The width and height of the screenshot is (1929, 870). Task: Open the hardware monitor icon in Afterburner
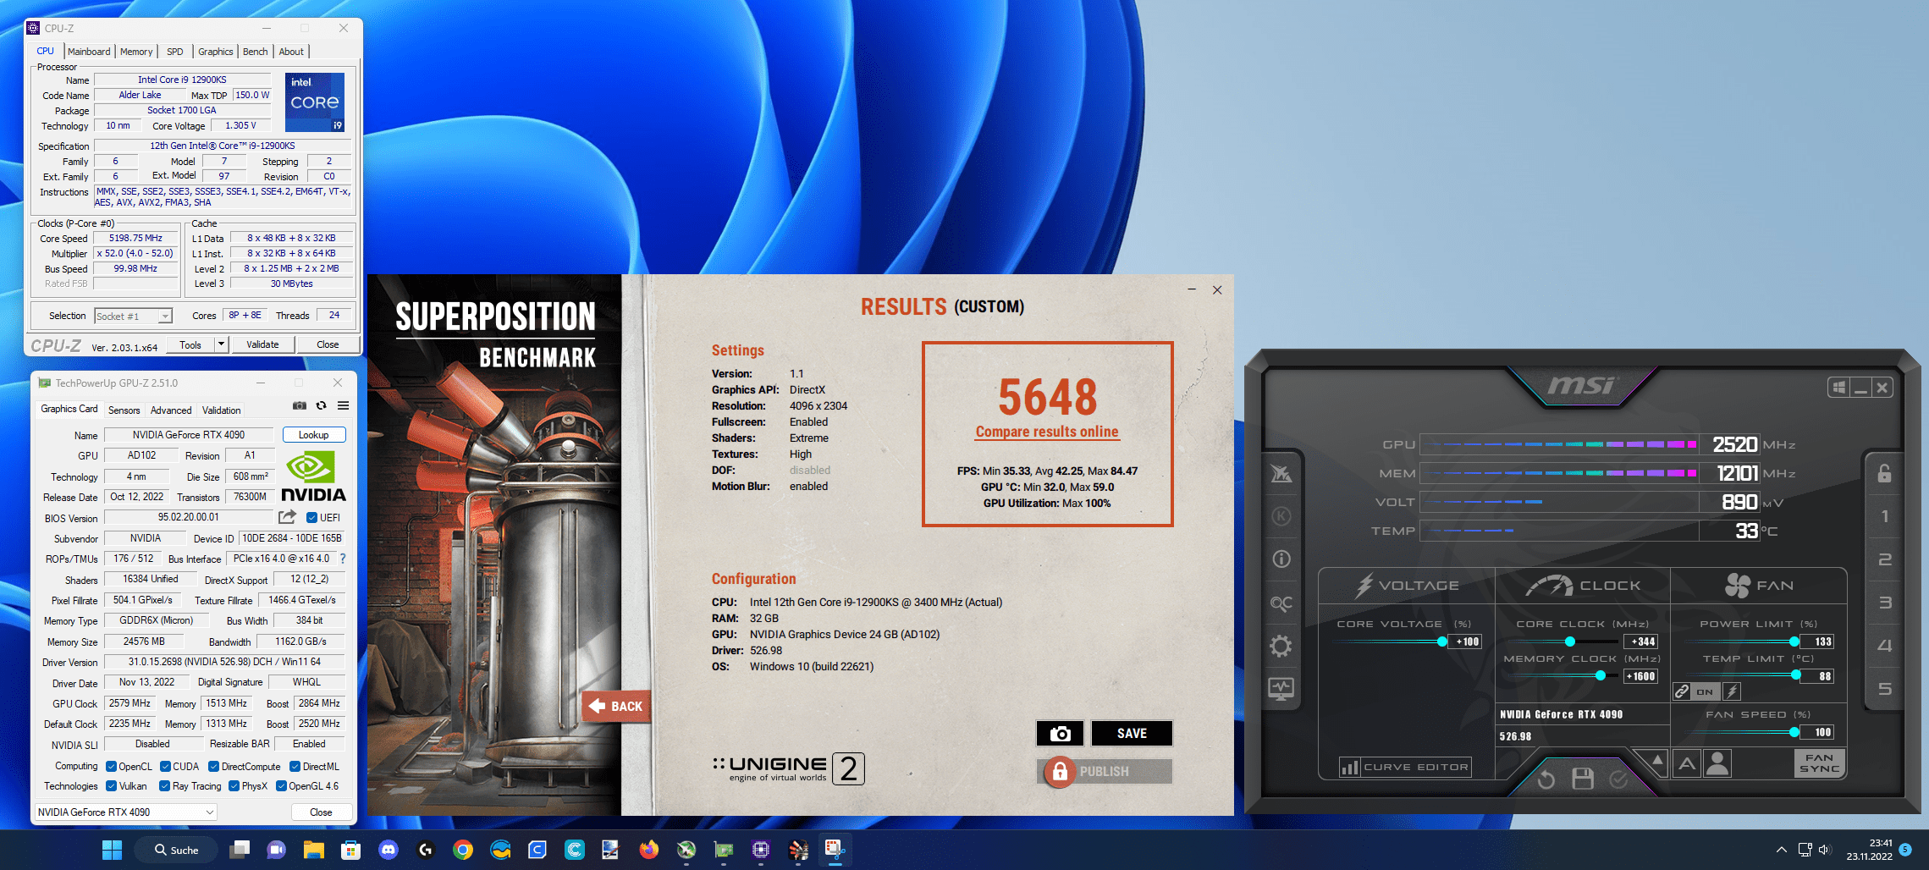(1281, 689)
